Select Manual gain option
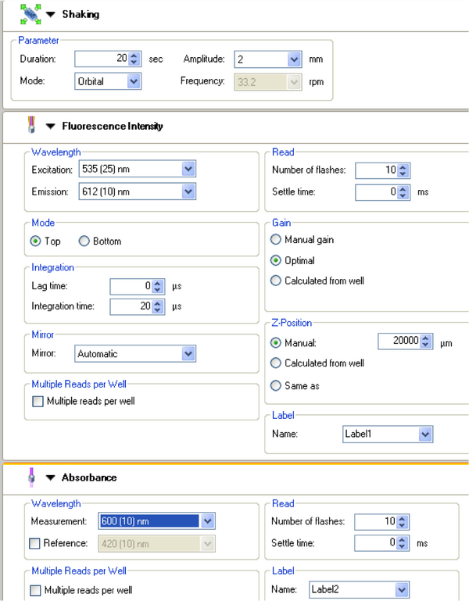The image size is (469, 601). point(276,240)
